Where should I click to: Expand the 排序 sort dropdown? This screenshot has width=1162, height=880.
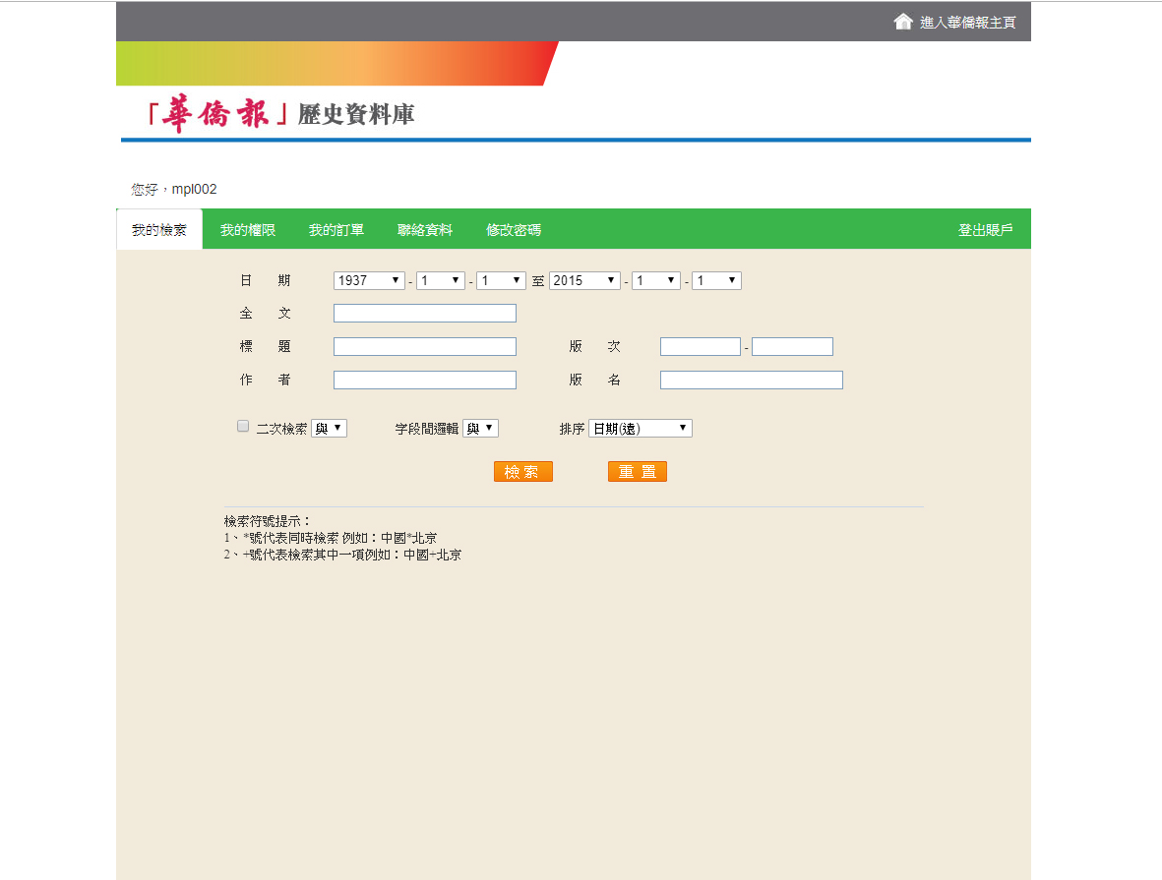pyautogui.click(x=641, y=428)
